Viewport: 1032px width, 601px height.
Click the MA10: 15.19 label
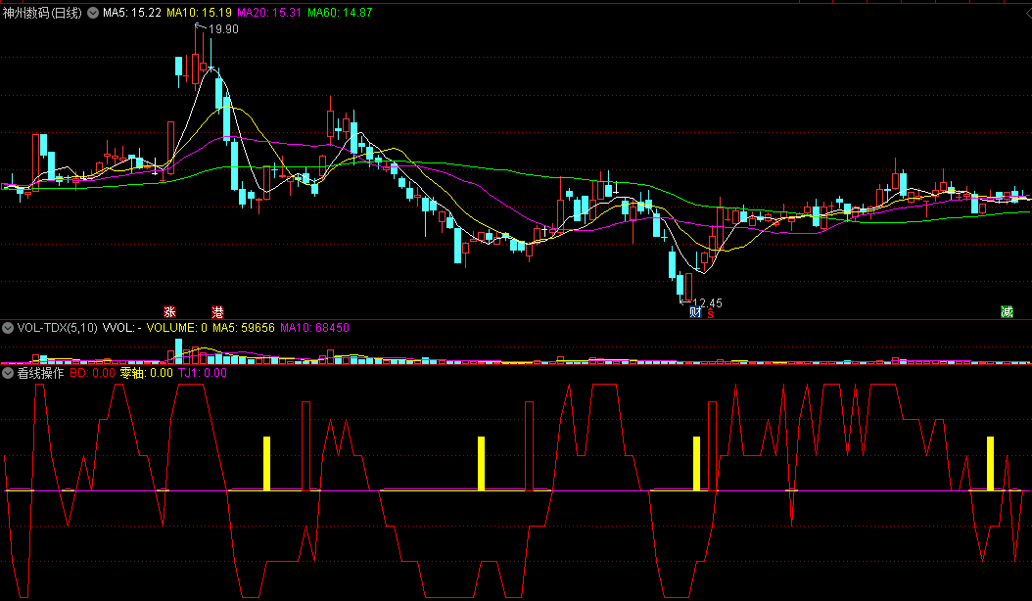pos(199,13)
